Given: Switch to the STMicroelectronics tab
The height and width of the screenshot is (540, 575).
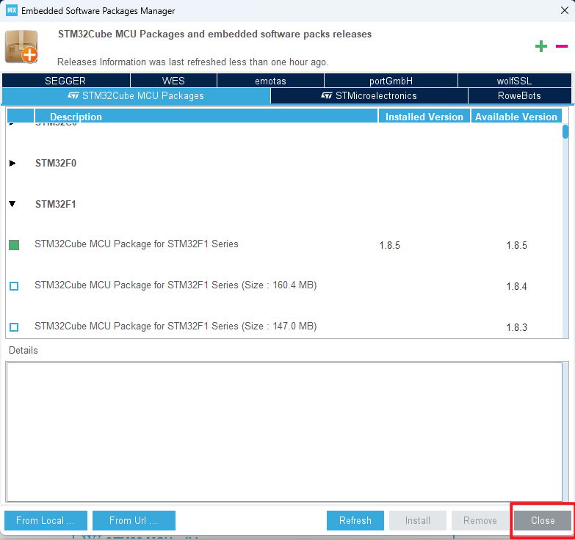Looking at the screenshot, I should pyautogui.click(x=369, y=95).
